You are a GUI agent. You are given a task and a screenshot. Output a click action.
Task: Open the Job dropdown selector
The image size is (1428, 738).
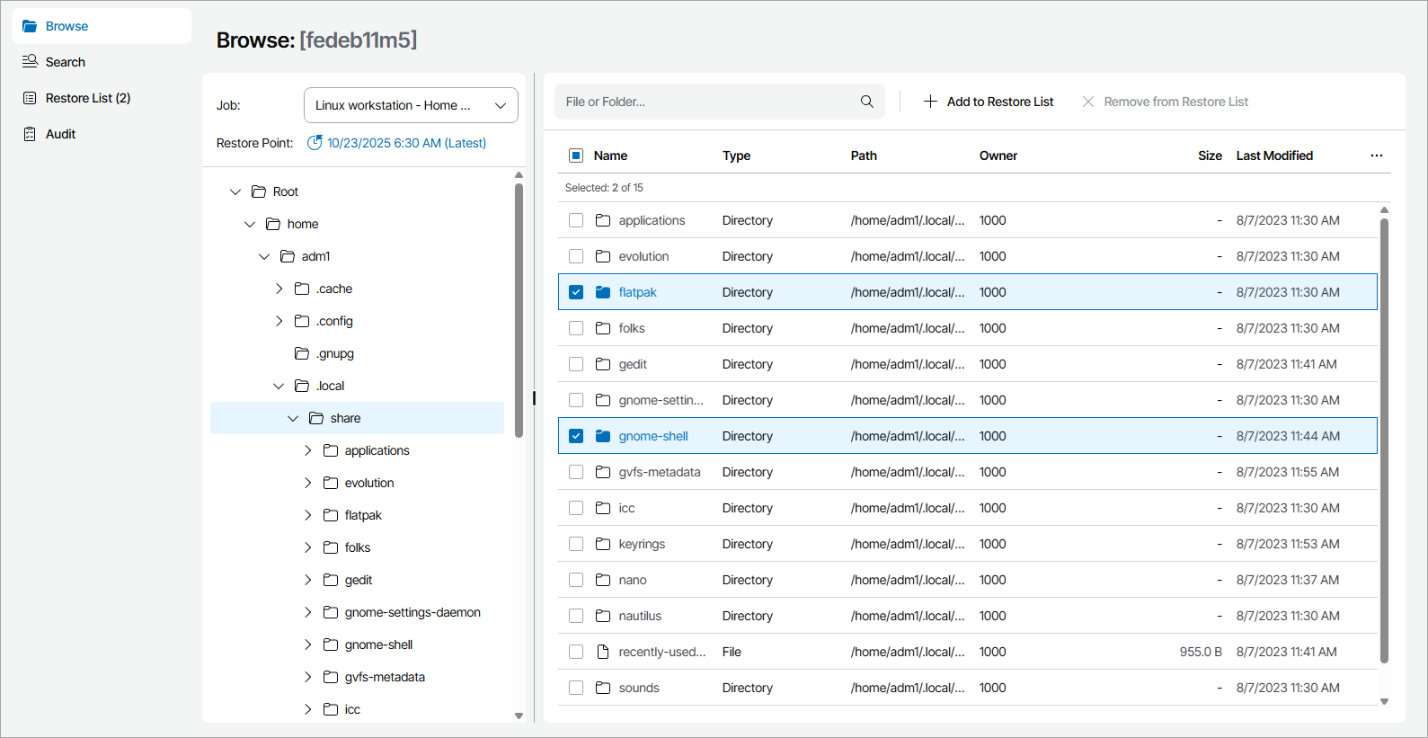pos(411,105)
